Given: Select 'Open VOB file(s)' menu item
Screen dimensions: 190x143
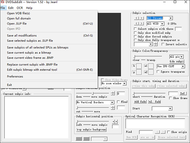Looking at the screenshot, I should 18,13.
